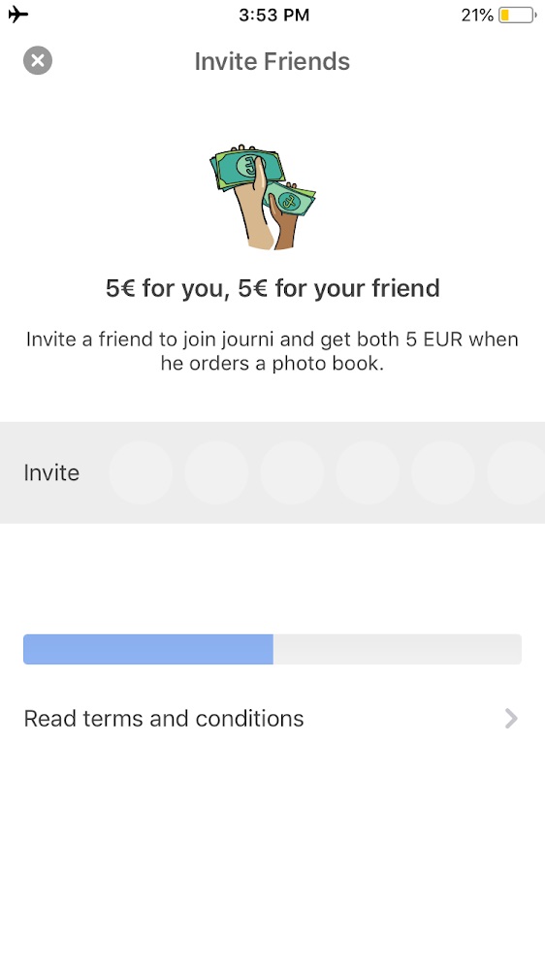545x970 pixels.
Task: Tap the 21% battery percentage
Action: coord(477,15)
